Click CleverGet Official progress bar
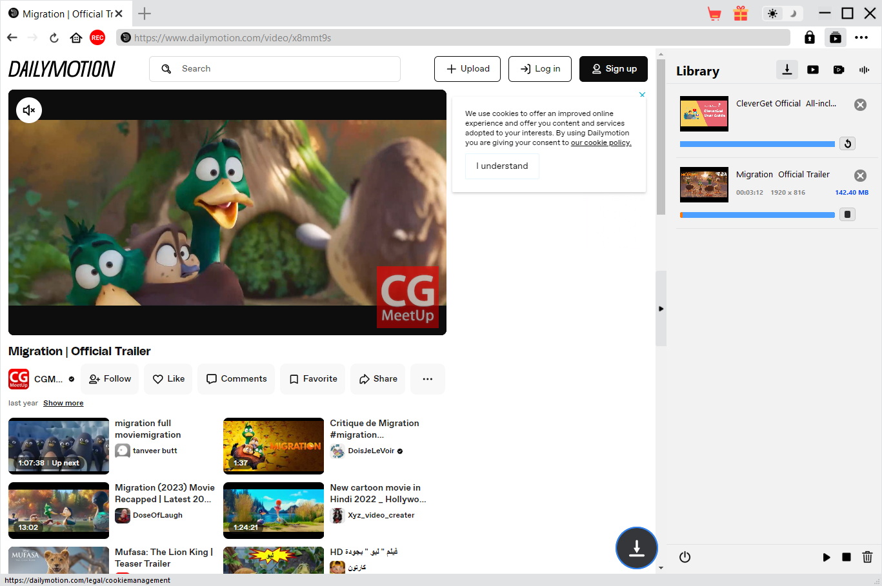 coord(757,144)
